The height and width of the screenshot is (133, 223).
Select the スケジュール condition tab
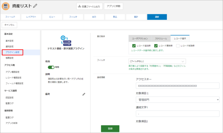coord(161,38)
